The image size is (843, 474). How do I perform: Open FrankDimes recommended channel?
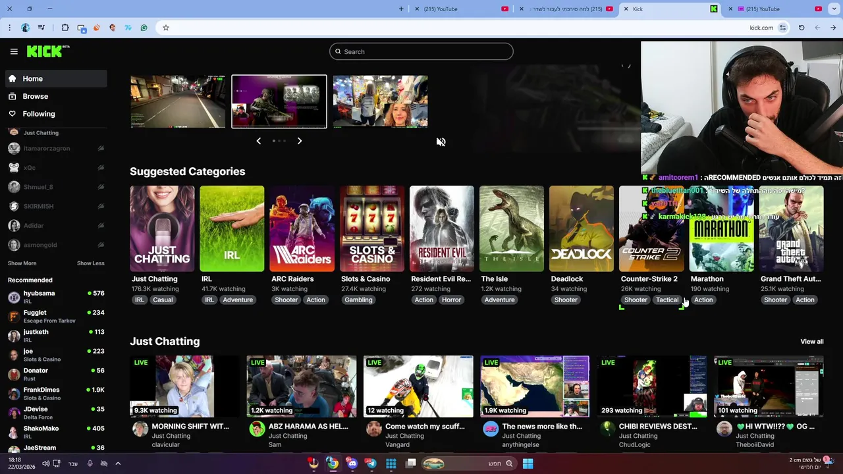click(x=56, y=394)
